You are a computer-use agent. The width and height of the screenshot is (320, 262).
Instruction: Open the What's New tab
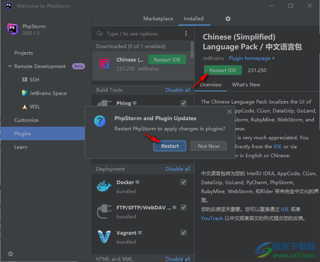coord(246,85)
